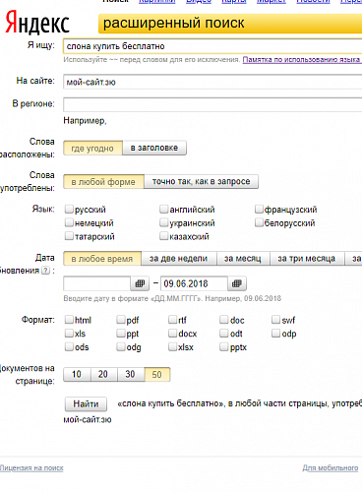Image resolution: width=362 pixels, height=492 pixels.
Task: Select the ods format checkbox
Action: (69, 346)
